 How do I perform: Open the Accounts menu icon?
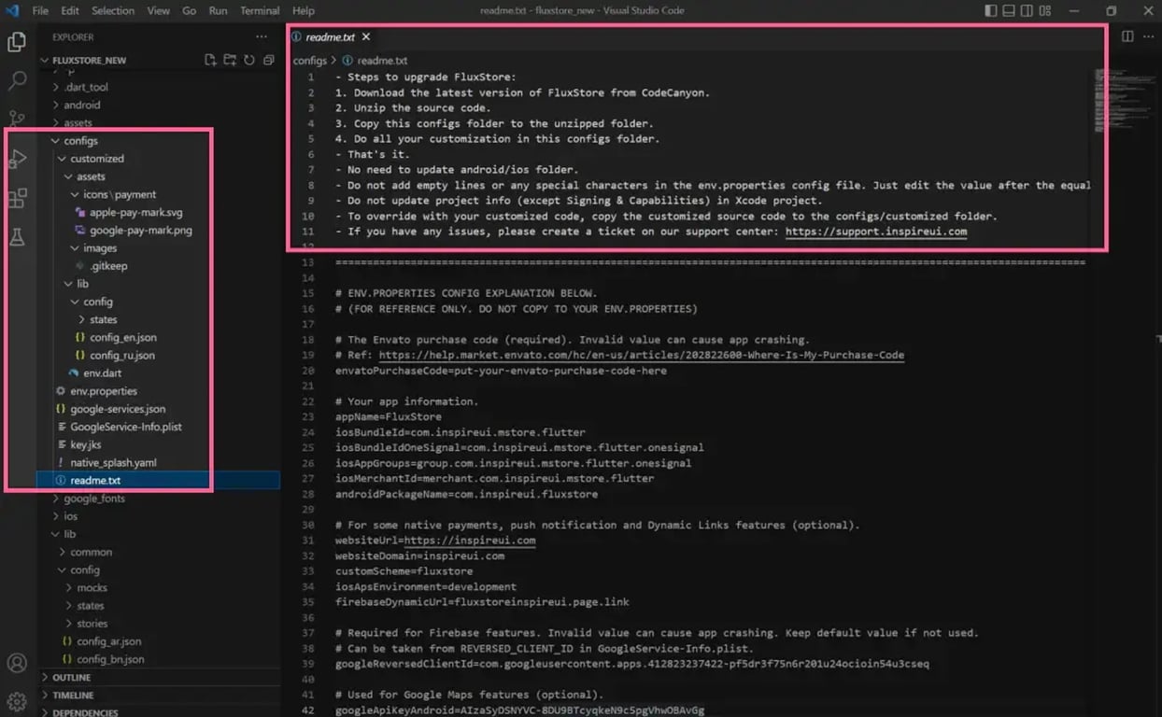click(17, 664)
